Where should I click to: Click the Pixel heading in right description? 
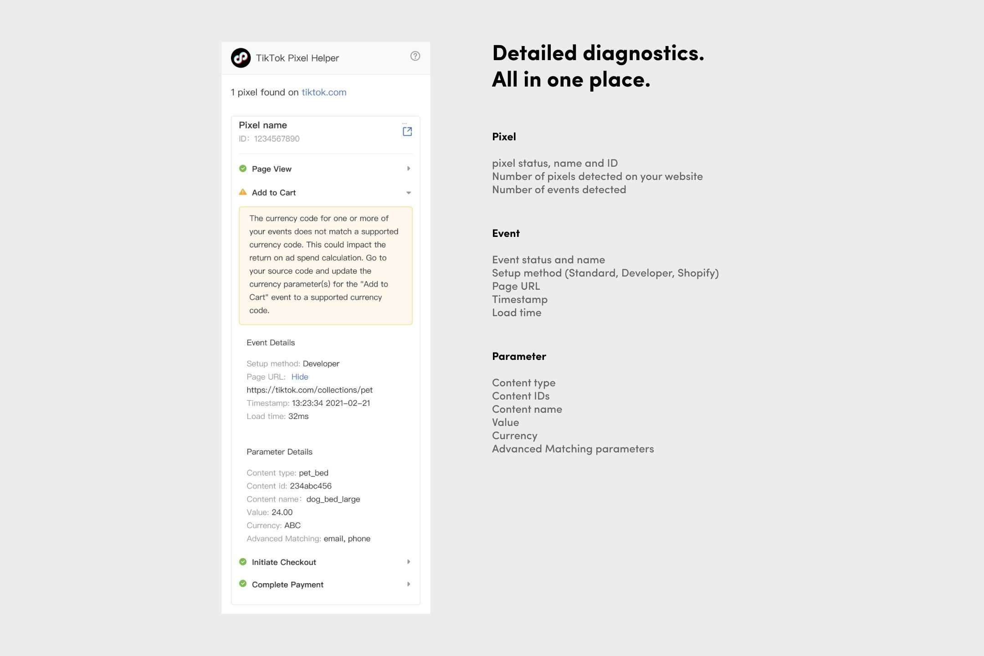click(x=504, y=137)
